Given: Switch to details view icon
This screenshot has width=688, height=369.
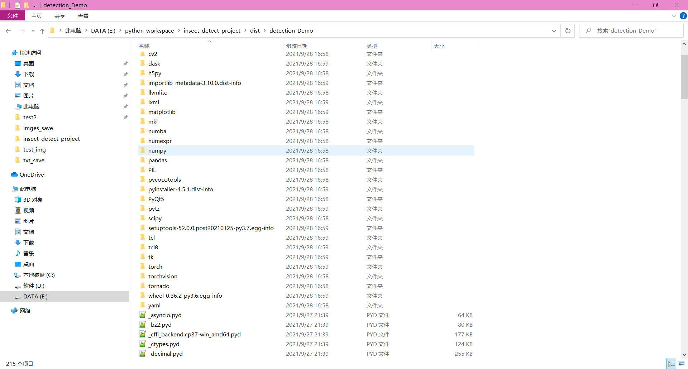Looking at the screenshot, I should pyautogui.click(x=672, y=364).
